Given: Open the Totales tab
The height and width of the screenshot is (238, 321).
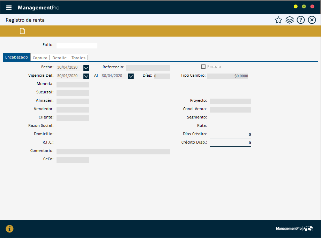Looking at the screenshot, I should (x=79, y=58).
